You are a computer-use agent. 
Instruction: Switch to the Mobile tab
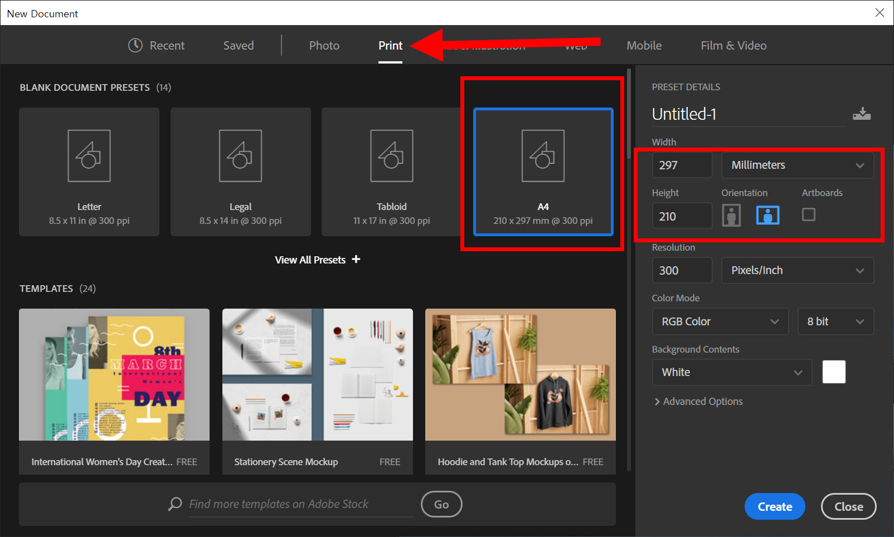tap(644, 46)
